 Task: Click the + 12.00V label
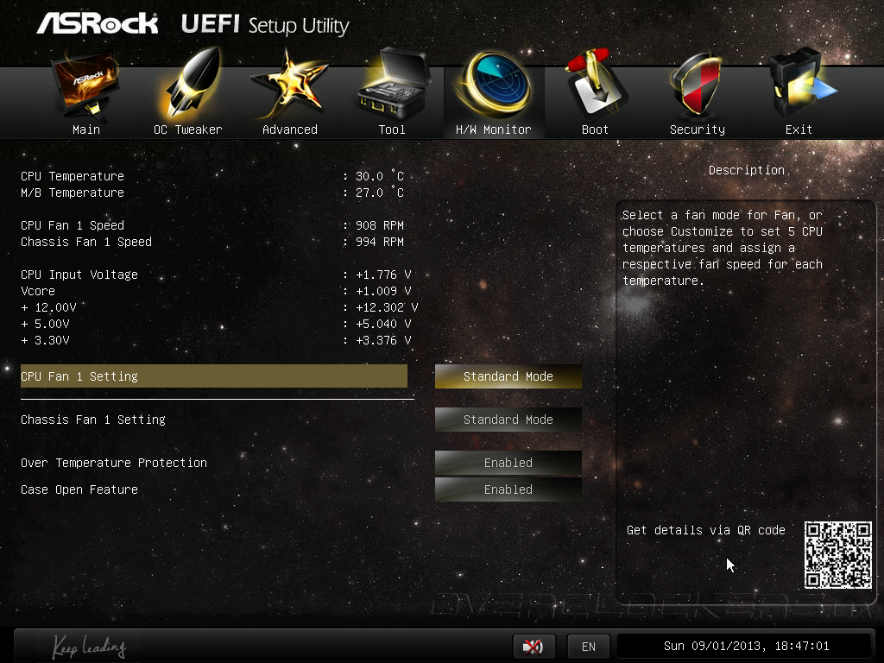tap(48, 307)
